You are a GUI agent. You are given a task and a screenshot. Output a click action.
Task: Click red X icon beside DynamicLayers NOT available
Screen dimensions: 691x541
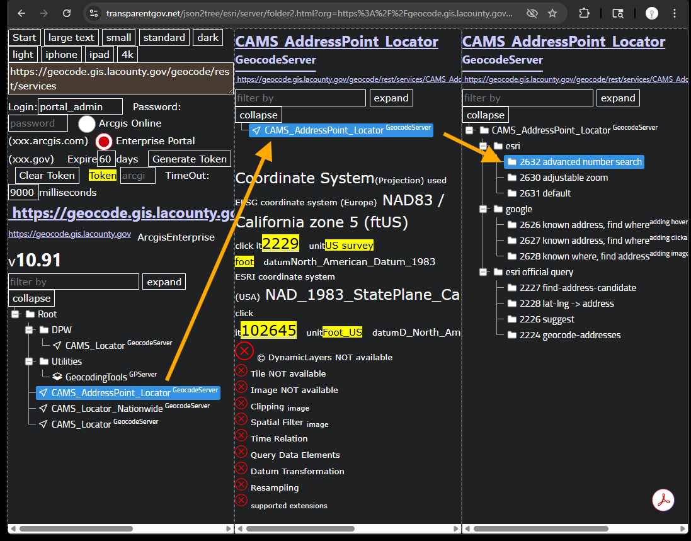[x=244, y=351]
